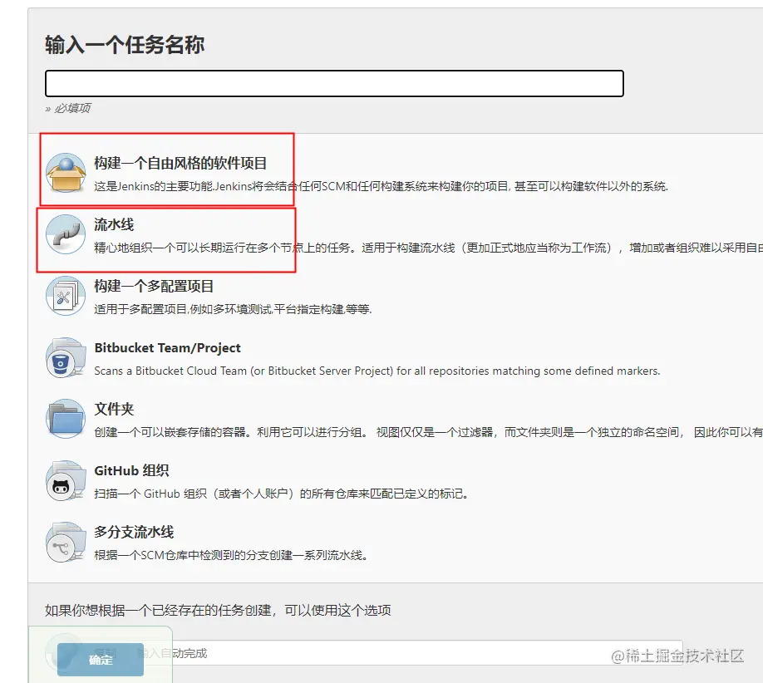Click the 确定 confirm button
763x683 pixels.
pyautogui.click(x=101, y=660)
